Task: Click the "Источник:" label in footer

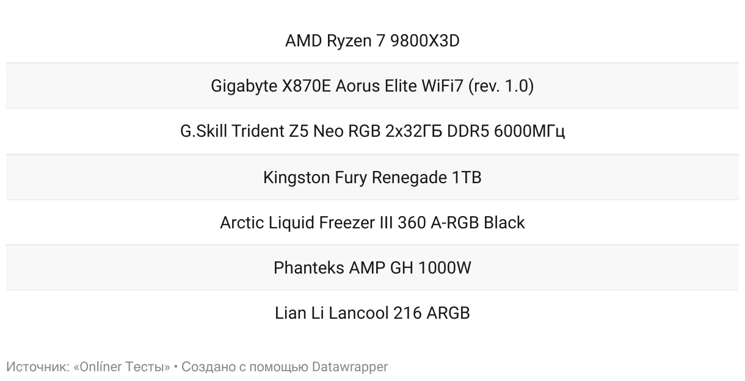Action: 38,367
